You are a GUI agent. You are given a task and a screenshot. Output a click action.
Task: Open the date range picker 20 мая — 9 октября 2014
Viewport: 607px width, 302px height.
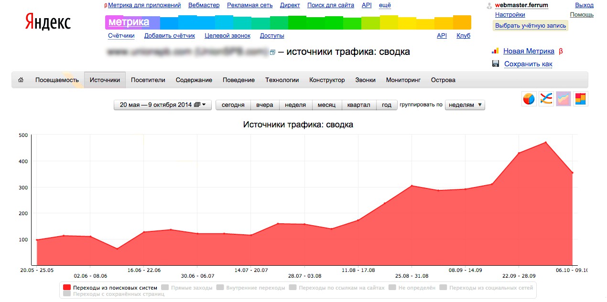pos(163,105)
